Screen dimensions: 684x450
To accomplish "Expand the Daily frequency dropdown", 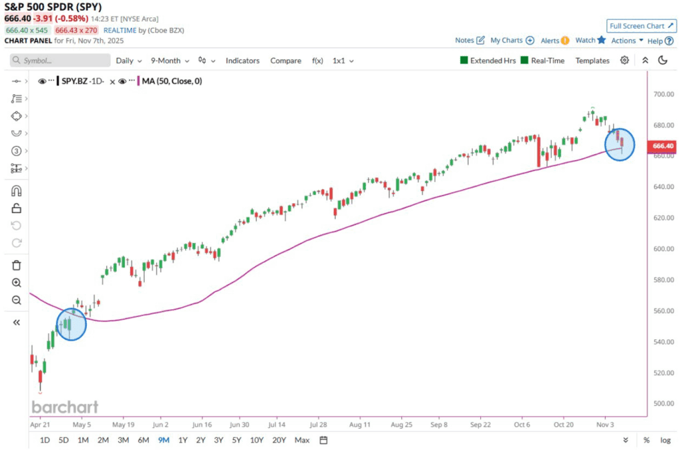I will click(128, 61).
